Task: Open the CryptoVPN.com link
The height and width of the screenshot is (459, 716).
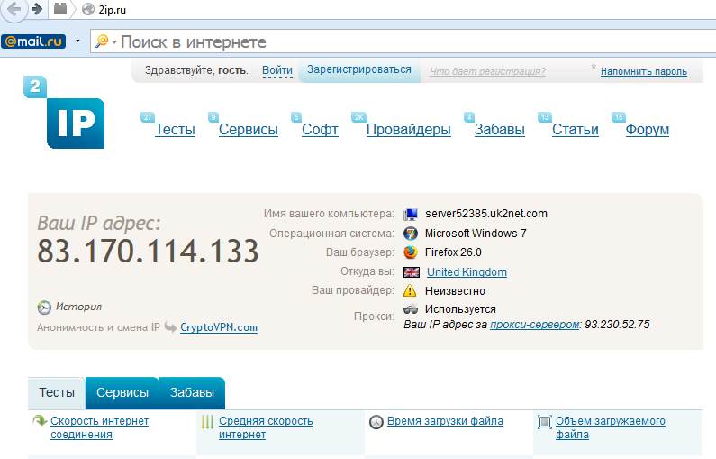Action: [219, 327]
